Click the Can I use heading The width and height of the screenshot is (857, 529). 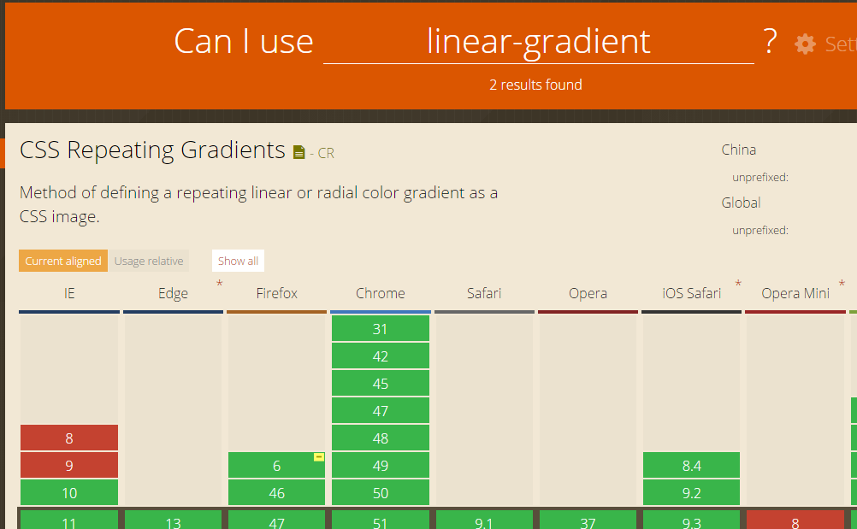click(243, 42)
